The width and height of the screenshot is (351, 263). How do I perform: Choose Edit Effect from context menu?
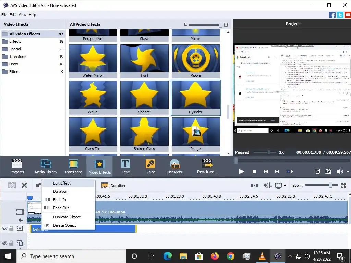coord(68,183)
